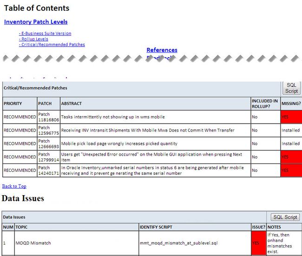This screenshot has height=256, width=302.
Task: Follow the Back to Top link
Action: (x=14, y=186)
